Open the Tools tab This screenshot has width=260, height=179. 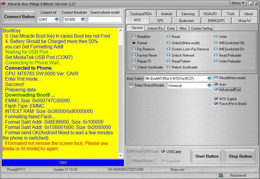[x=231, y=14]
